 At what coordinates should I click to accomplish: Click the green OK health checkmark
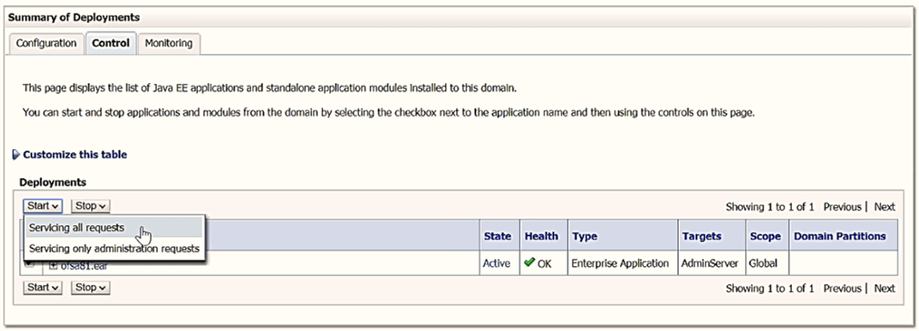[x=529, y=263]
